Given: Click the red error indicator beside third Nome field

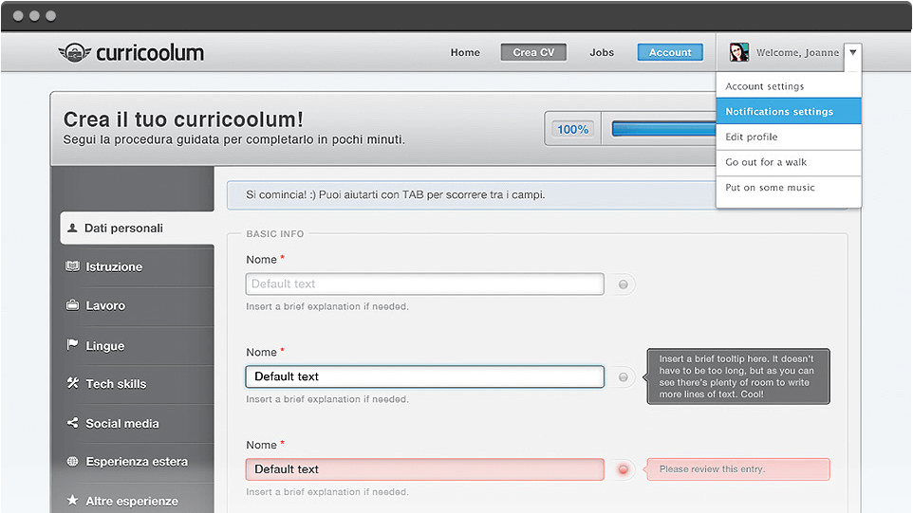Looking at the screenshot, I should coord(623,469).
